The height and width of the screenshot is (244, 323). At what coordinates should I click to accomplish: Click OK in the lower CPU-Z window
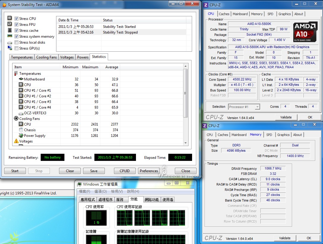coord(309,238)
